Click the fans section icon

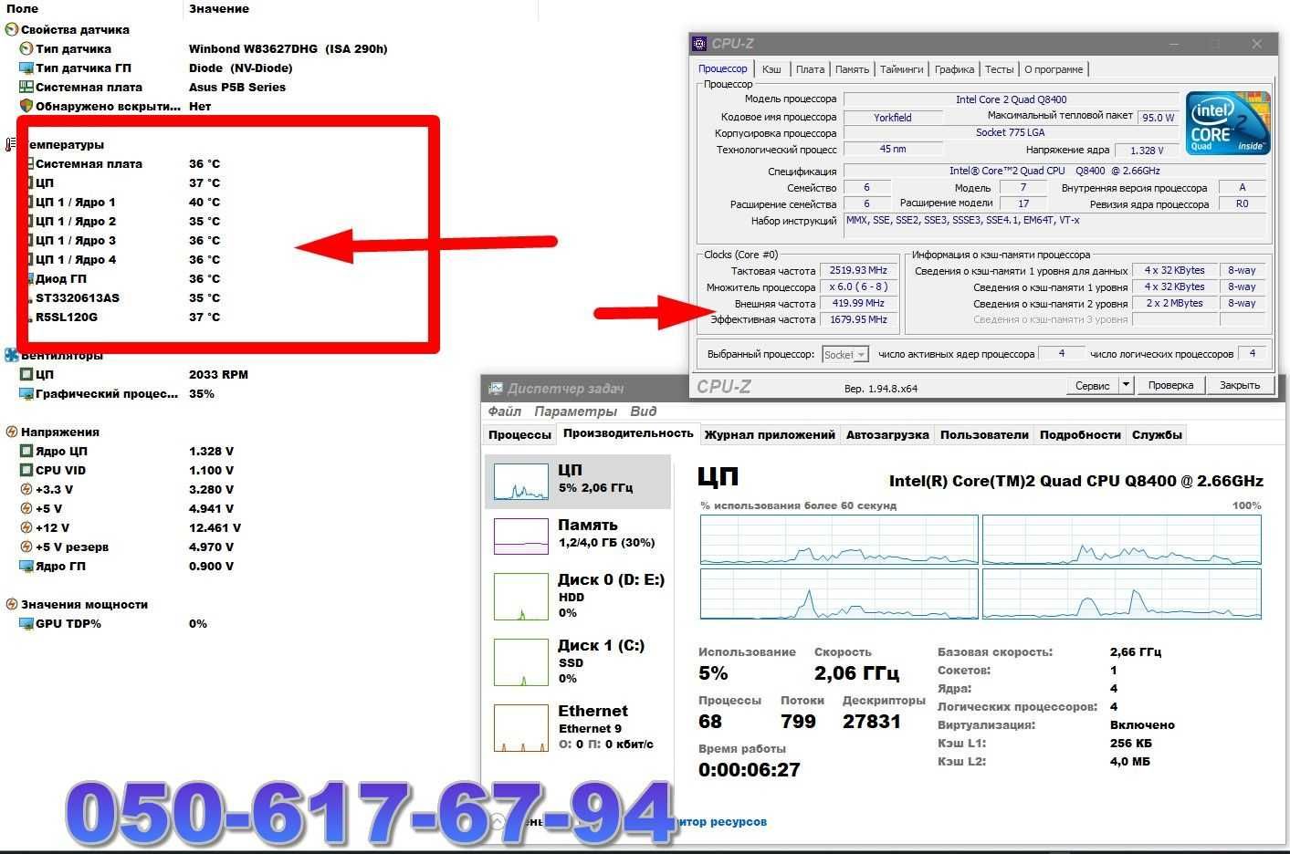12,356
